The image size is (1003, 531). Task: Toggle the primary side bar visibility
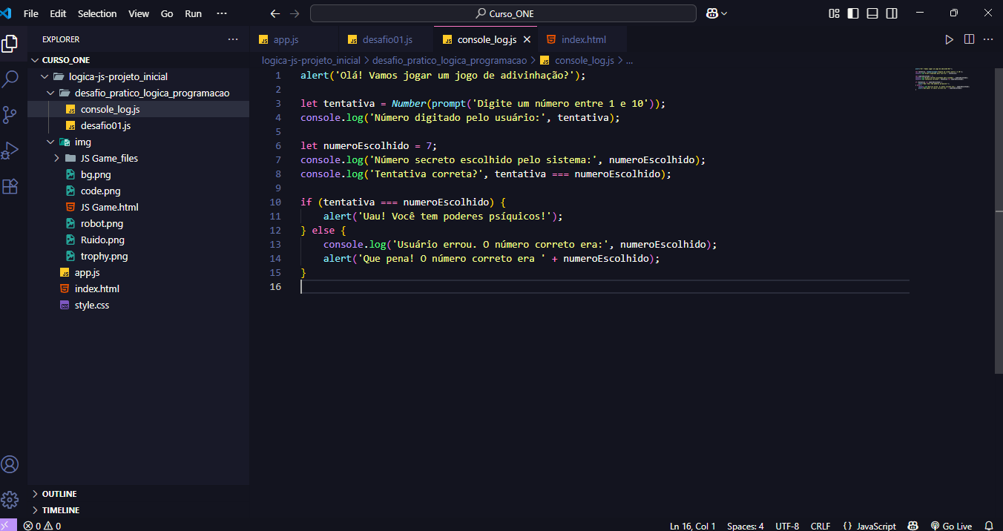(x=854, y=13)
